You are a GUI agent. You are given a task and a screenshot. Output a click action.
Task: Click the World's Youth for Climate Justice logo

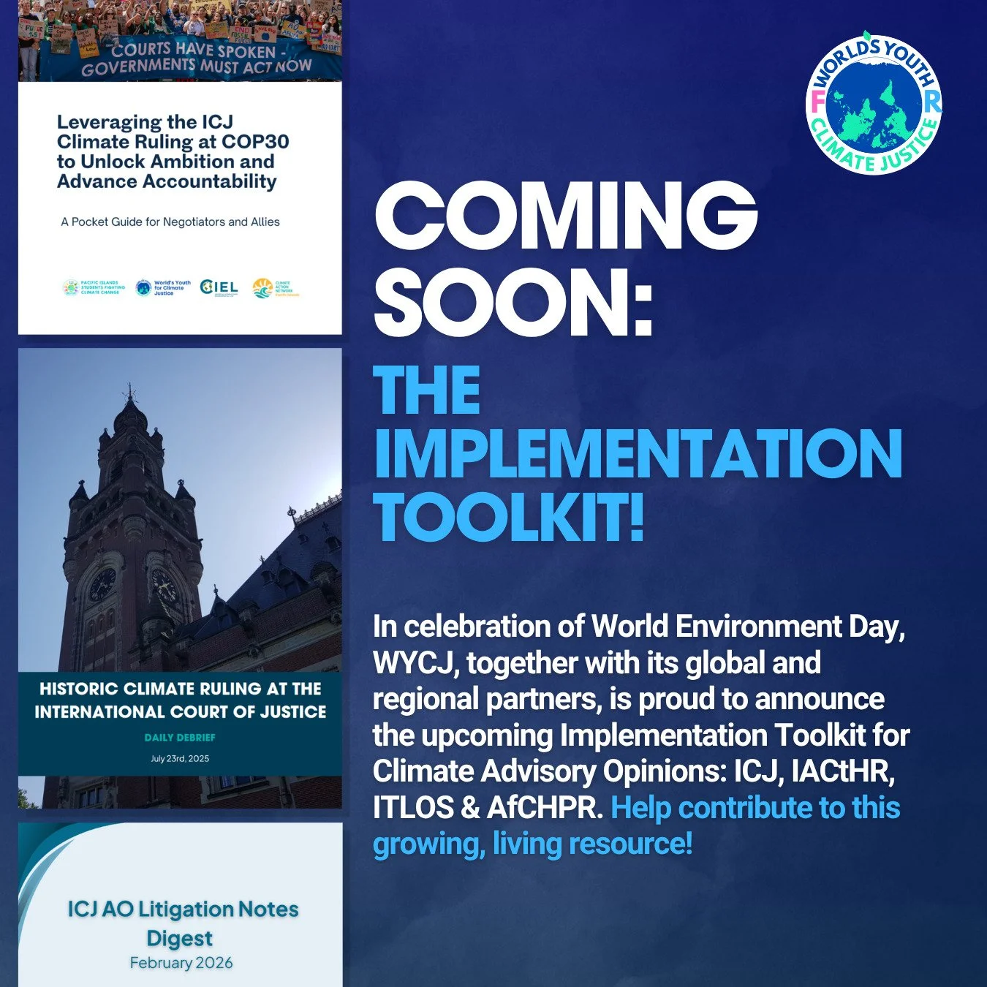click(x=874, y=105)
